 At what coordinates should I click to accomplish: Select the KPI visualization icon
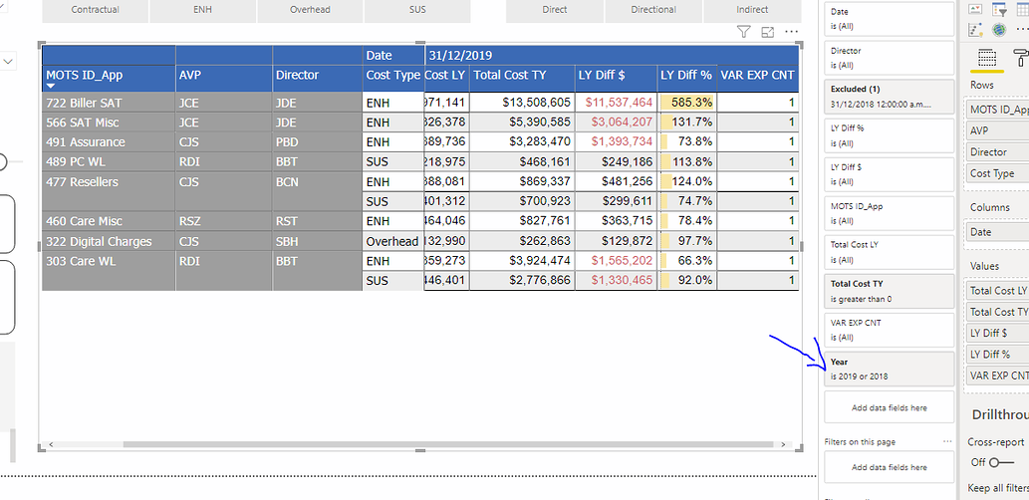point(976,9)
